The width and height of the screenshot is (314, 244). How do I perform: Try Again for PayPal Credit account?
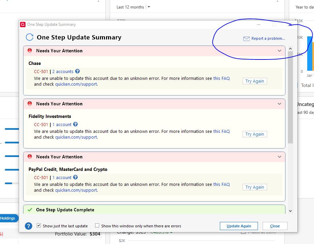(x=255, y=187)
